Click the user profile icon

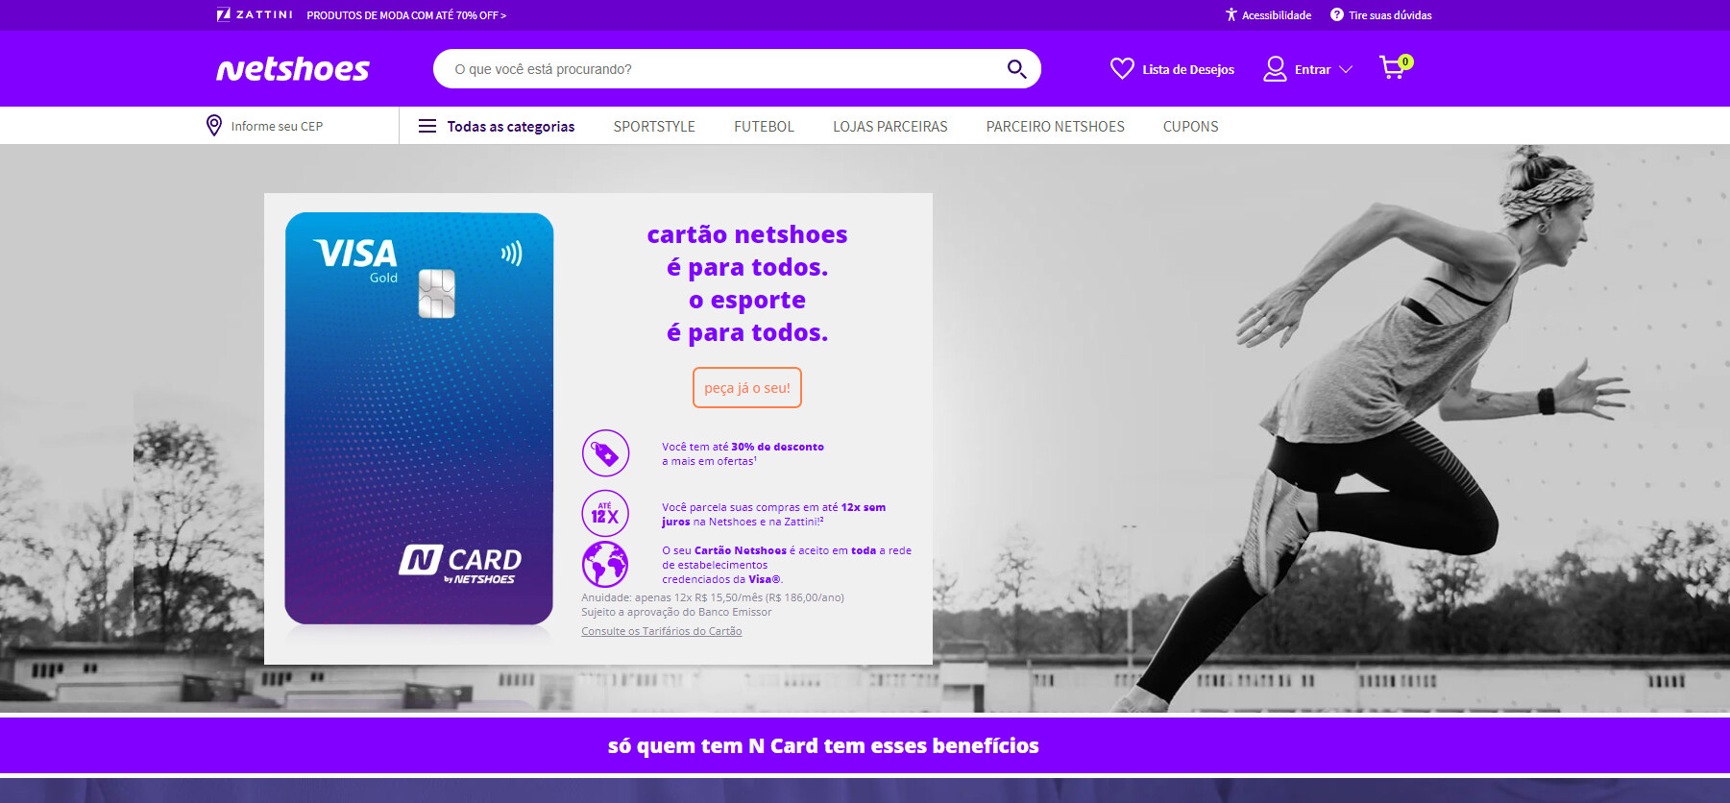1275,69
